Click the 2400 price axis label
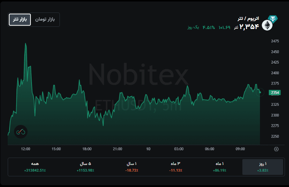This screenshot has width=289, height=187. pyautogui.click(x=275, y=73)
